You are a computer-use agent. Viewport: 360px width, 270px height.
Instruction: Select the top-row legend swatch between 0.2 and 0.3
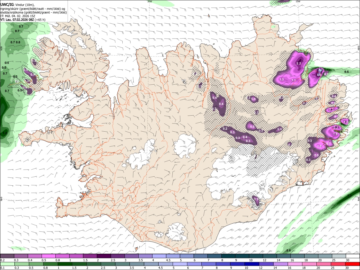click(7, 256)
